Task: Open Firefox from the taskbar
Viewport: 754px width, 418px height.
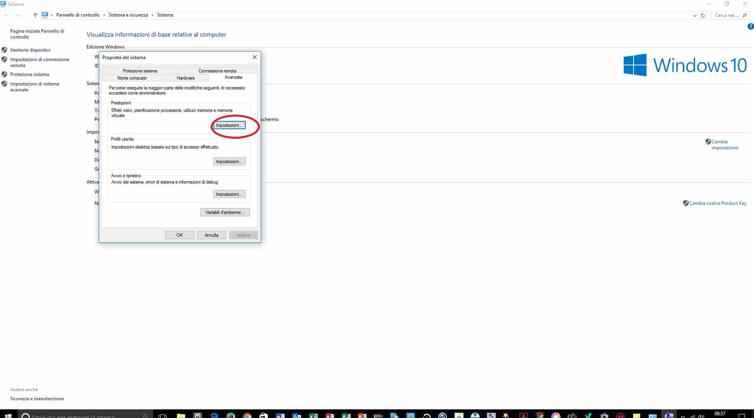Action: [x=231, y=415]
